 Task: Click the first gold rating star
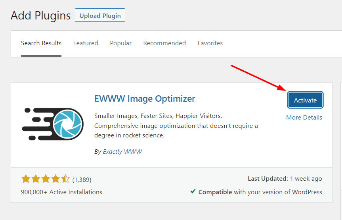26,179
